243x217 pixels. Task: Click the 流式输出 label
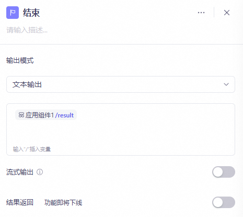20,172
